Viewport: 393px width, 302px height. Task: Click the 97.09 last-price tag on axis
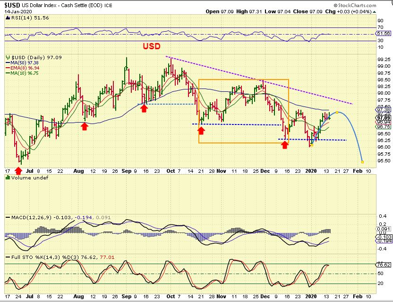pyautogui.click(x=383, y=118)
